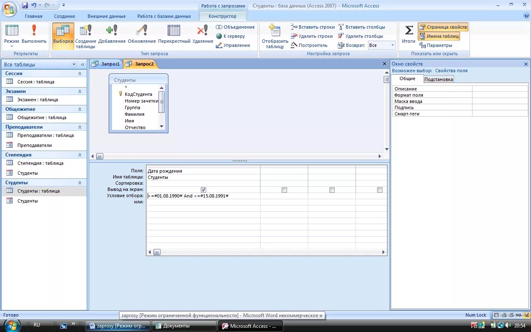Open query Параметры dialog
The image size is (531, 332).
coord(436,45)
